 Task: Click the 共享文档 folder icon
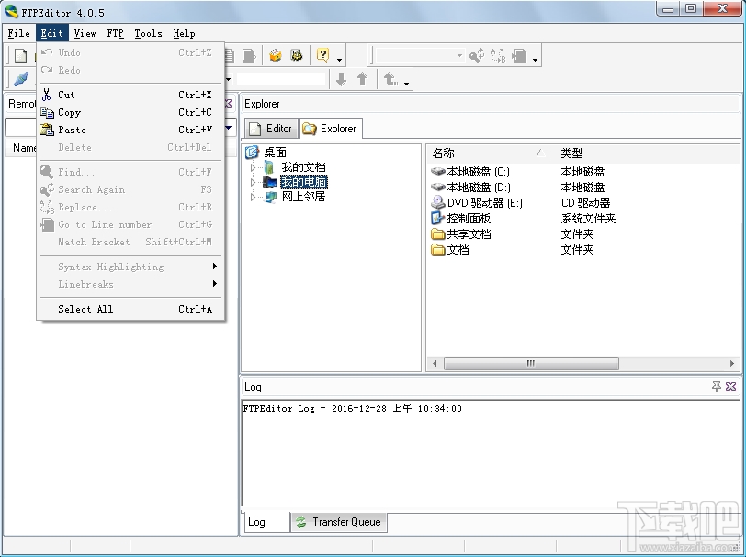437,233
